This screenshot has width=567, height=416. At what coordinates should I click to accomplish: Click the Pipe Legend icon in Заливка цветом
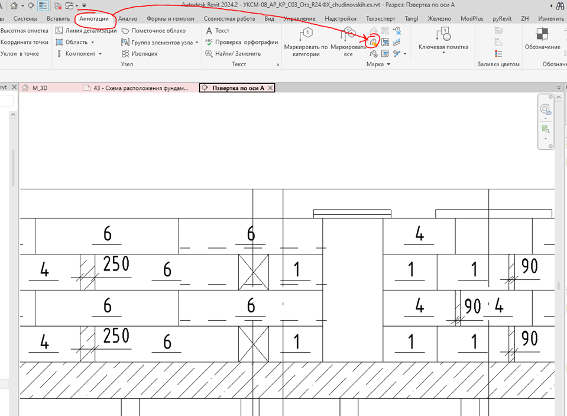(498, 43)
